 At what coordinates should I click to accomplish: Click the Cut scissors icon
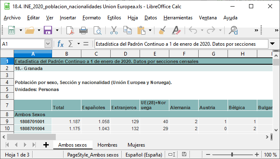tap(114, 30)
